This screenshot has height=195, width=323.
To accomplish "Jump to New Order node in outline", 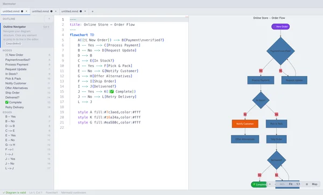I will [27, 55].
